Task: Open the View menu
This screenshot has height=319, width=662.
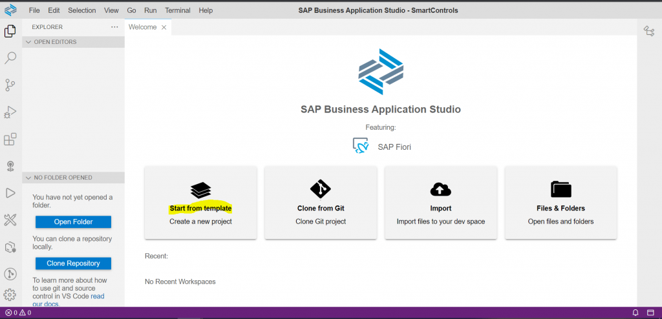Action: point(111,10)
